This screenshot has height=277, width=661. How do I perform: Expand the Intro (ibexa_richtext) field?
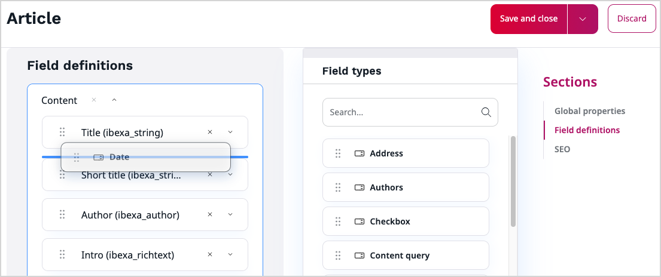pyautogui.click(x=230, y=255)
